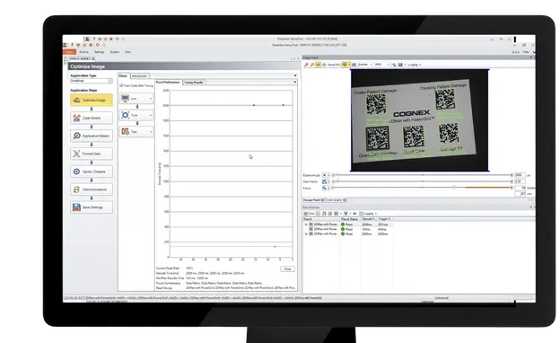
Task: Open the Exposure auto mode dropdown icon
Action: 325,175
